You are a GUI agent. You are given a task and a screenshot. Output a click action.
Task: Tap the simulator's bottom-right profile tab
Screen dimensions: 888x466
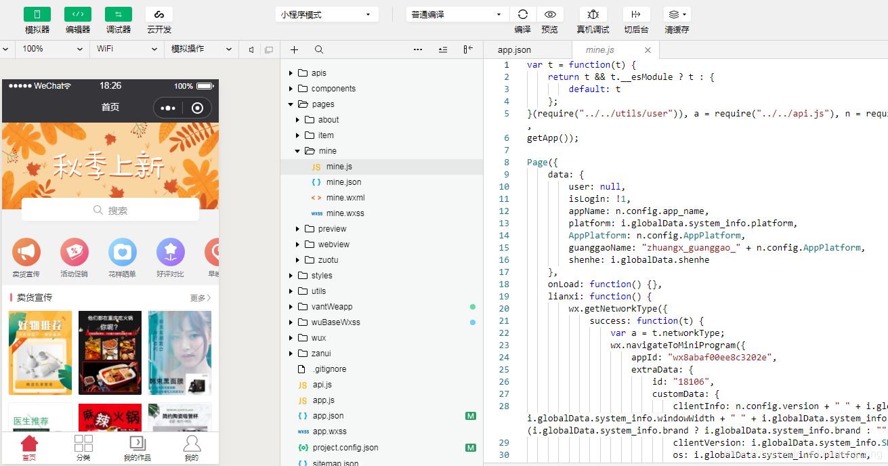[192, 448]
